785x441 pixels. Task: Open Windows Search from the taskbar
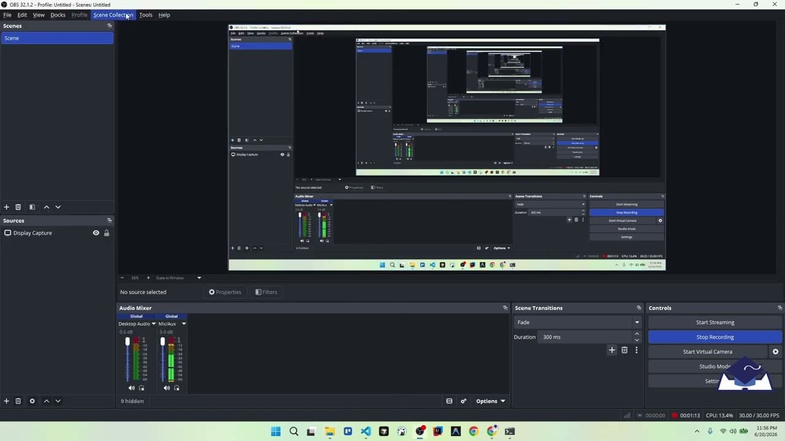(x=294, y=431)
